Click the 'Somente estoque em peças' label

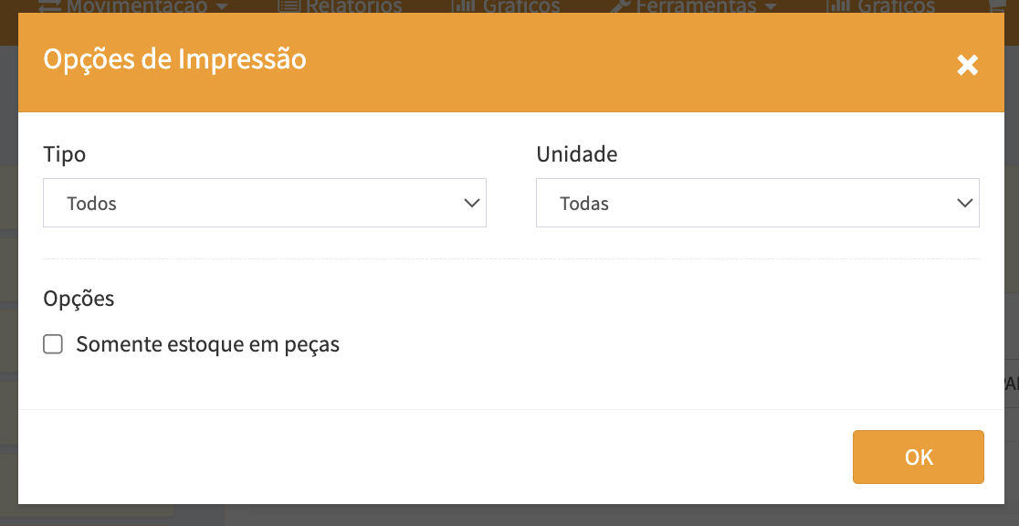208,345
